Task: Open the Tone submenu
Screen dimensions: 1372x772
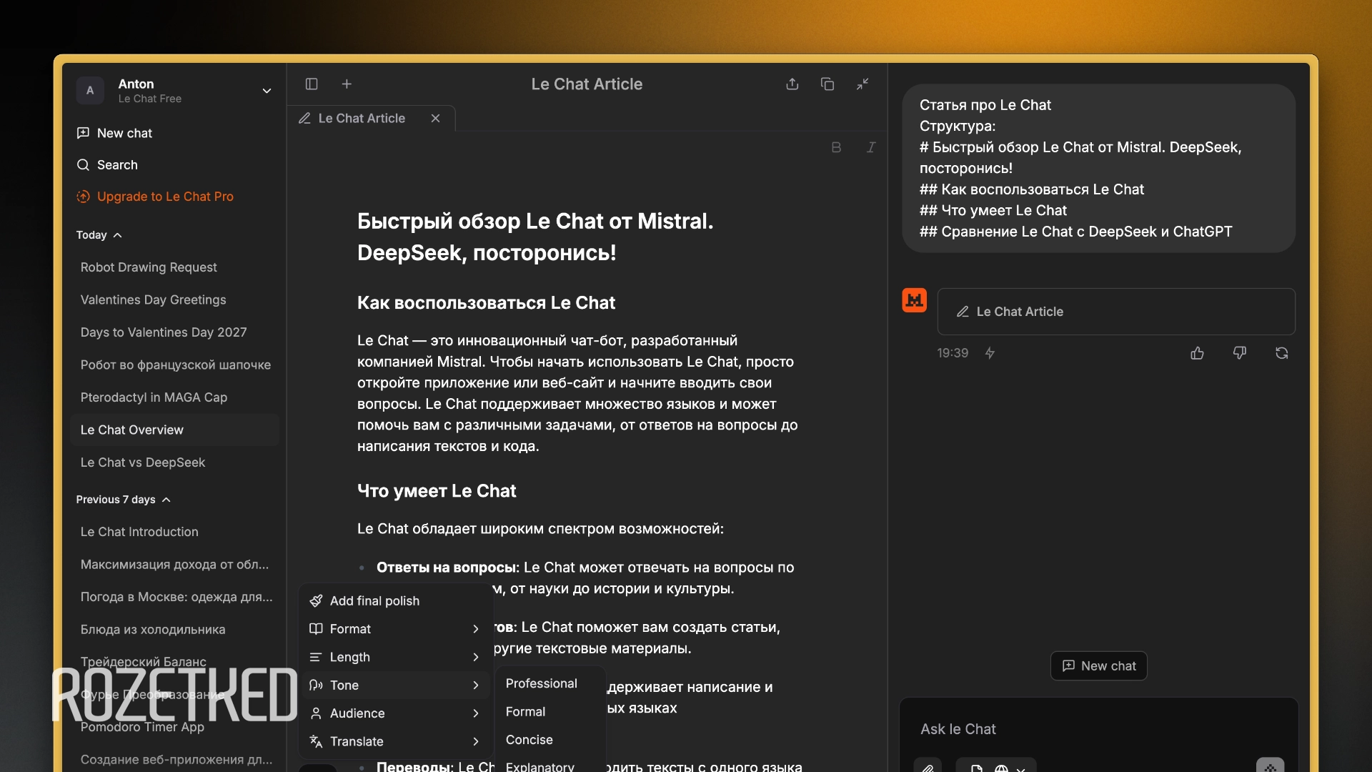Action: (x=396, y=686)
